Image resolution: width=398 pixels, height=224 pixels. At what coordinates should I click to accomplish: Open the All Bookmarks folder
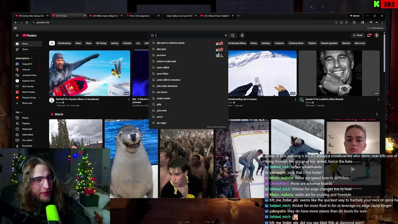(x=376, y=28)
